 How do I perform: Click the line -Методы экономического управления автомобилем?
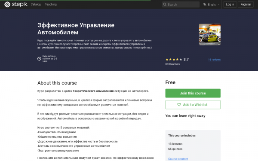[x=74, y=146]
